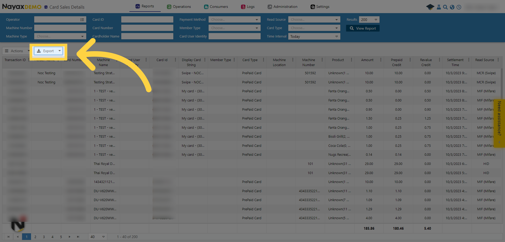Go to results page 5
The image size is (505, 242).
(x=61, y=237)
